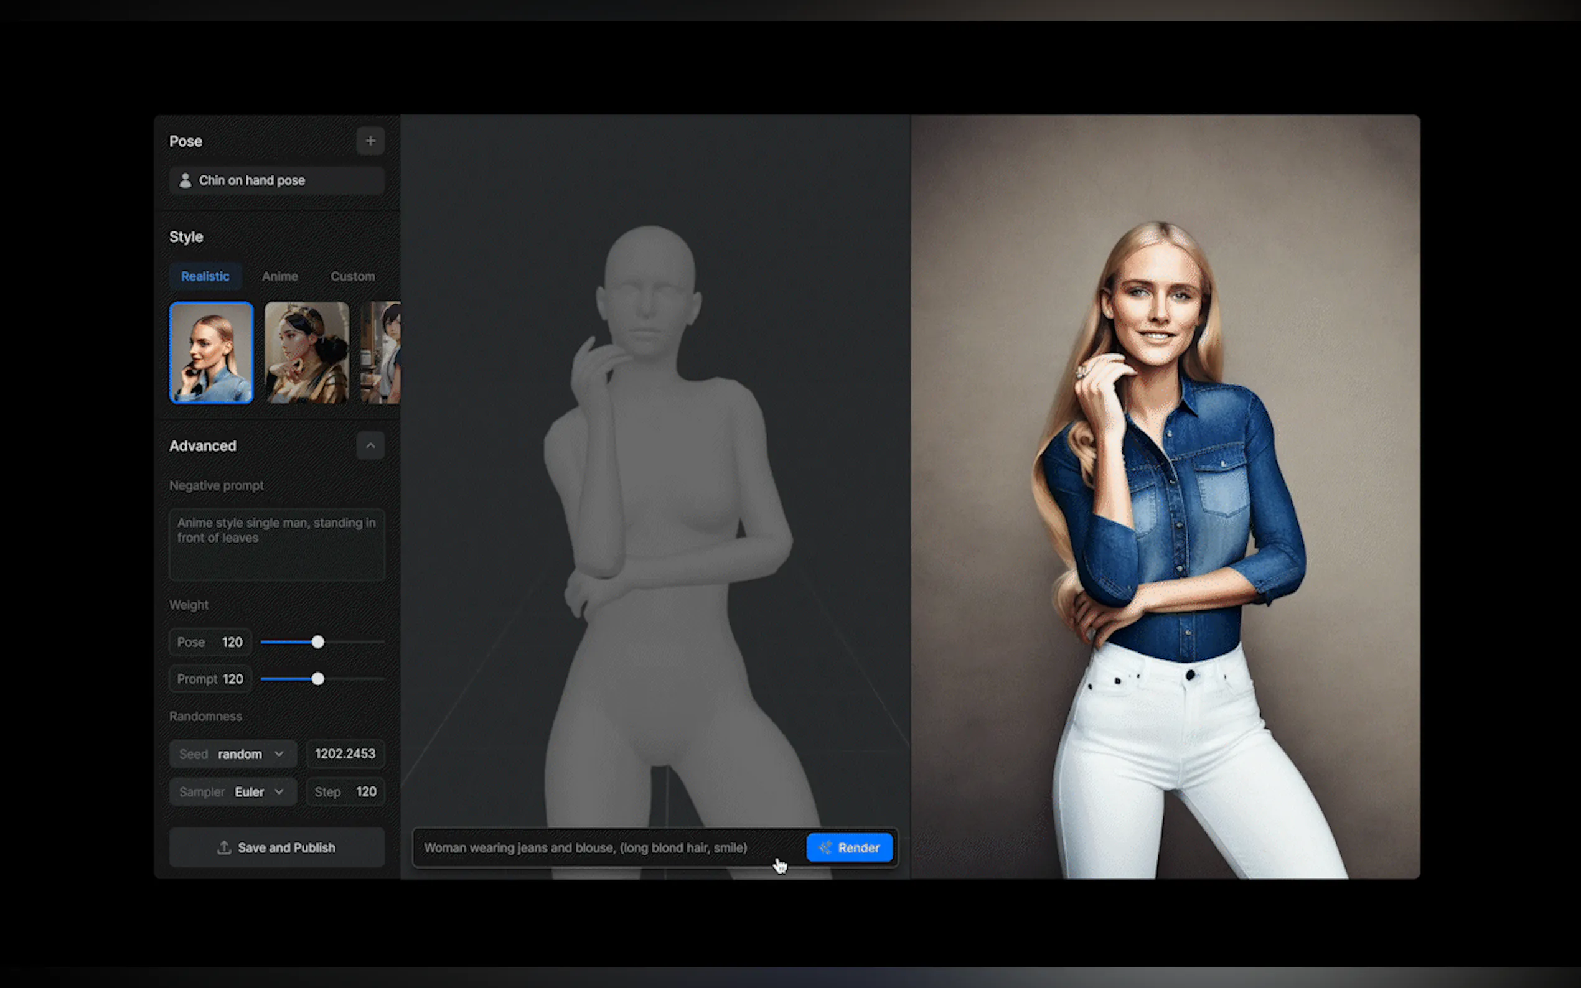Click the seed value 1202.2453 field
Screen dimensions: 1581x988
345,754
